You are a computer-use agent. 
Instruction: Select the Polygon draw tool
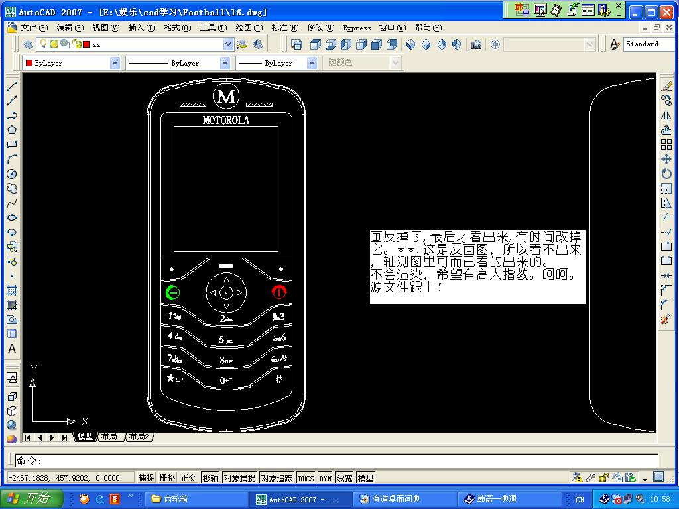coord(12,130)
